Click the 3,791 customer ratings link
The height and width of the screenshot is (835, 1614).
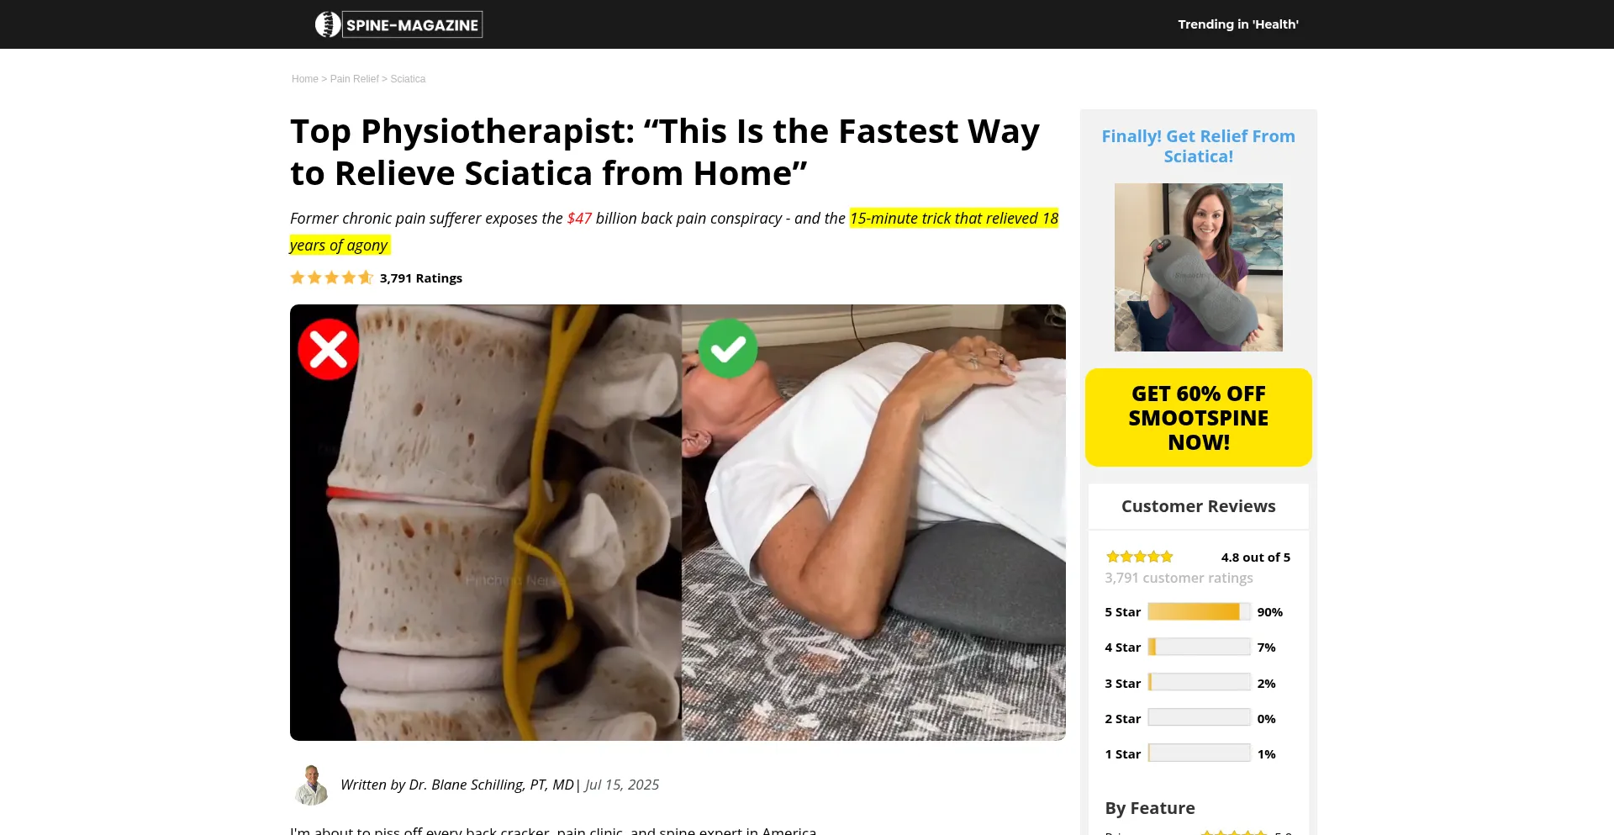(x=1179, y=578)
